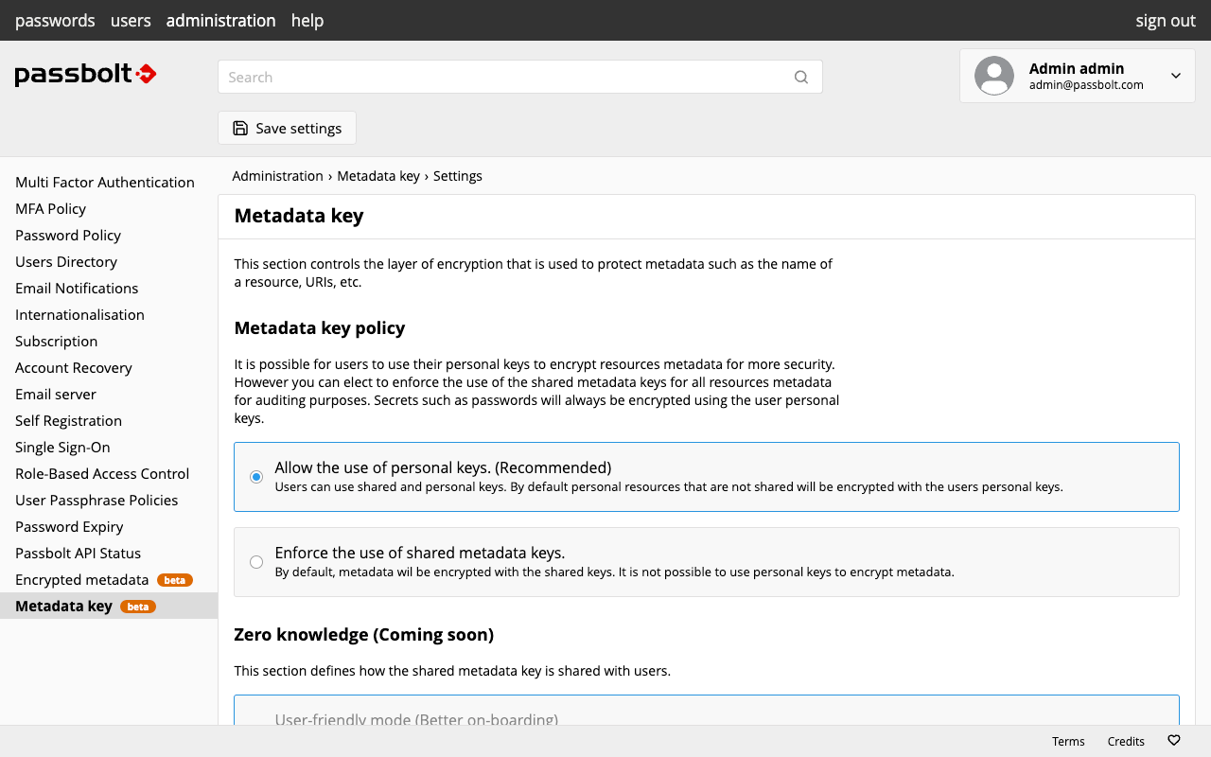Expand the Admin profile dropdown chevron
Image resolution: width=1211 pixels, height=757 pixels.
coord(1176,76)
